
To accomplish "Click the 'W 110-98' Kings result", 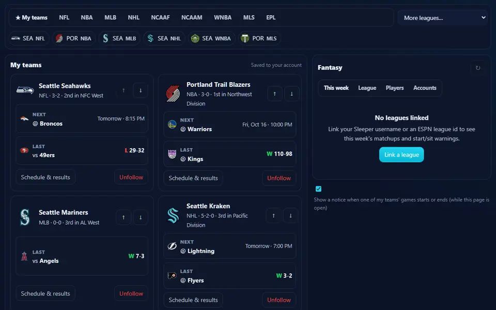I will click(280, 154).
